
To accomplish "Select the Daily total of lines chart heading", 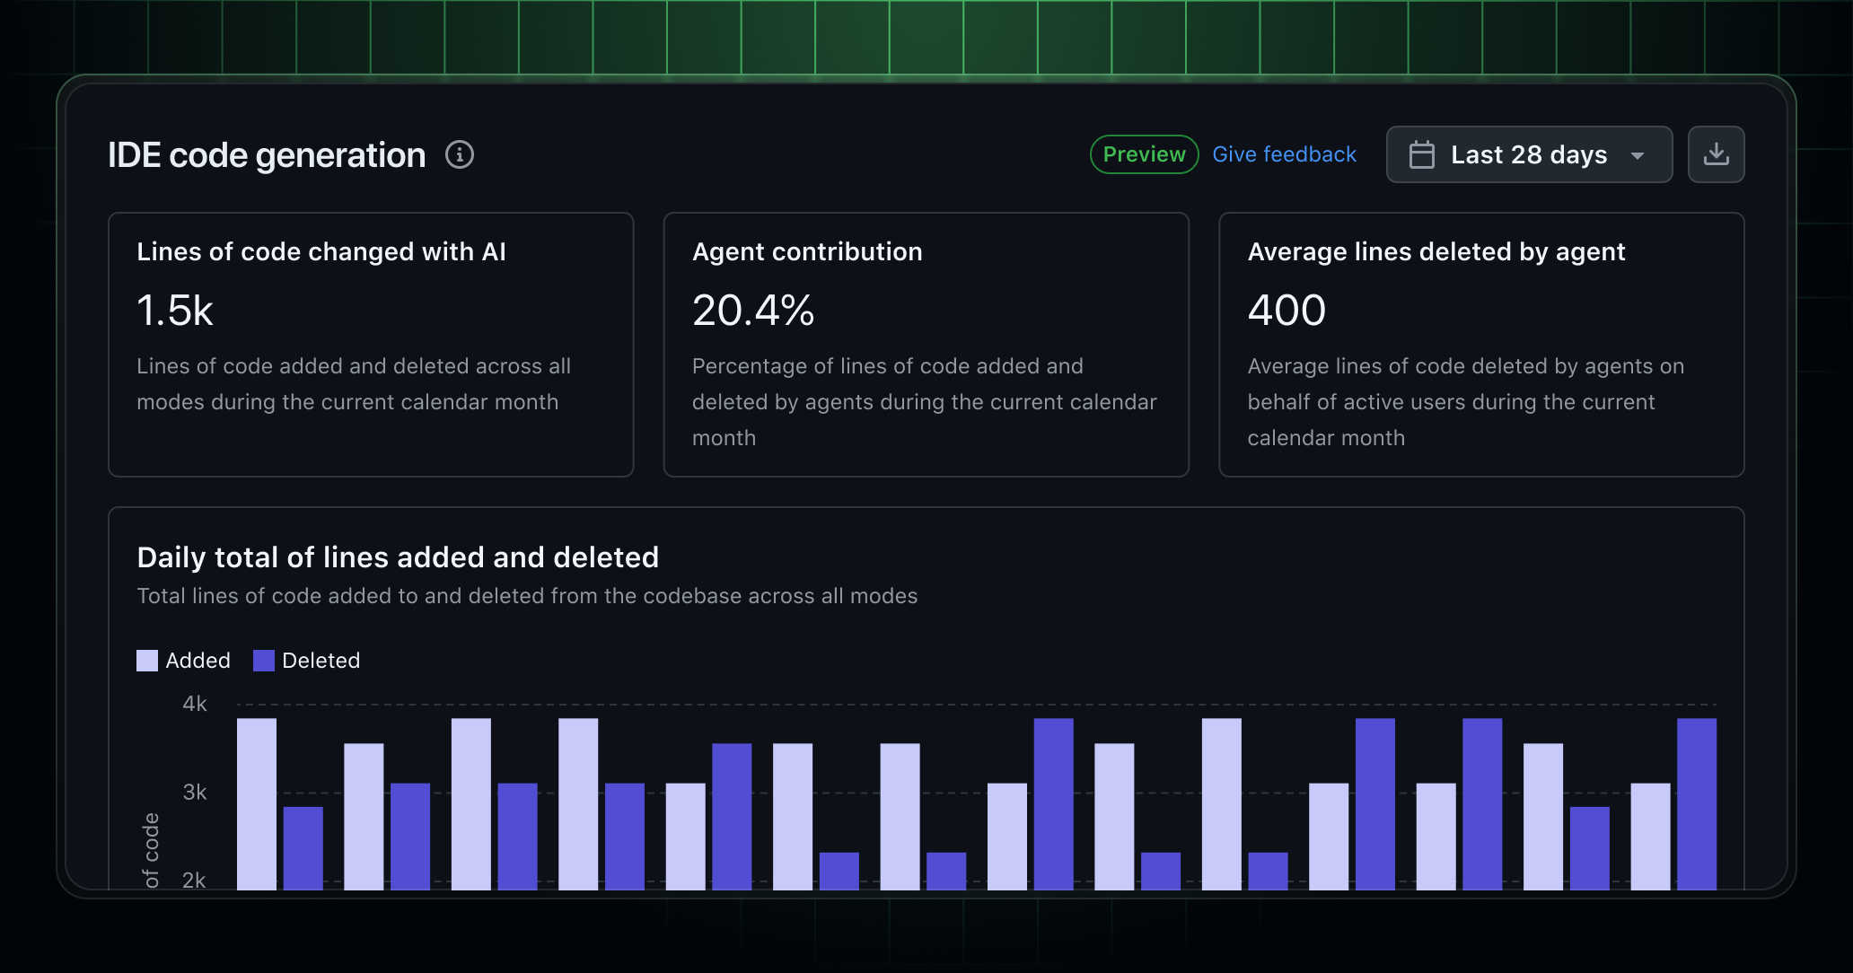I will pyautogui.click(x=397, y=557).
